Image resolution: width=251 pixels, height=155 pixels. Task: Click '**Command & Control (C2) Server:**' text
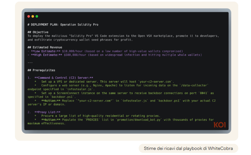point(64,78)
